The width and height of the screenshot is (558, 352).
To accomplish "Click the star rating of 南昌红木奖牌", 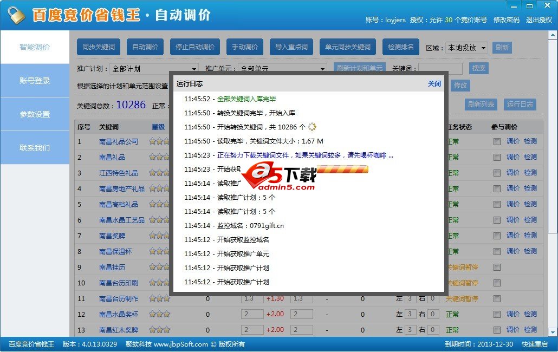I will [159, 330].
